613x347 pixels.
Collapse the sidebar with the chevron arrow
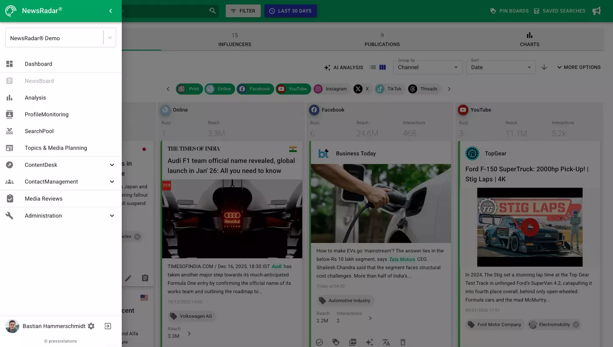point(110,11)
